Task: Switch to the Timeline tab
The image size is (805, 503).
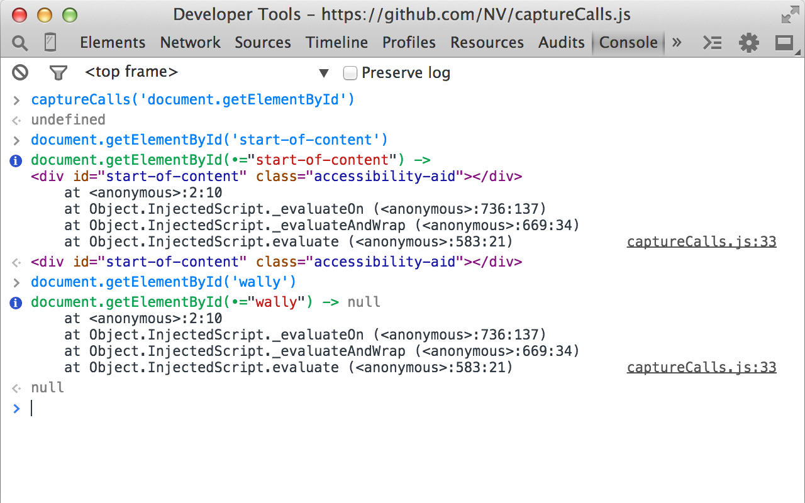Action: click(x=336, y=42)
